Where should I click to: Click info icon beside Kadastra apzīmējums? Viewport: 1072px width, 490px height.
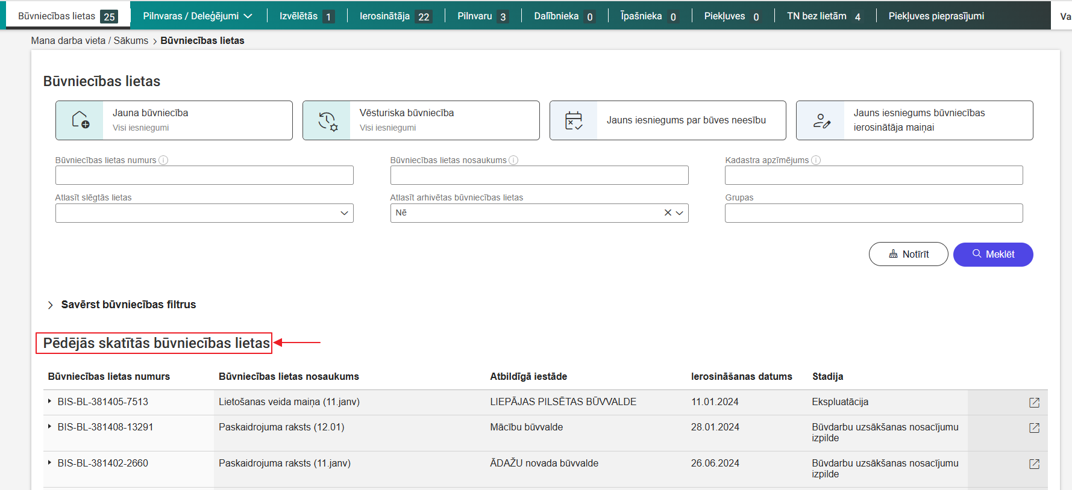[816, 160]
